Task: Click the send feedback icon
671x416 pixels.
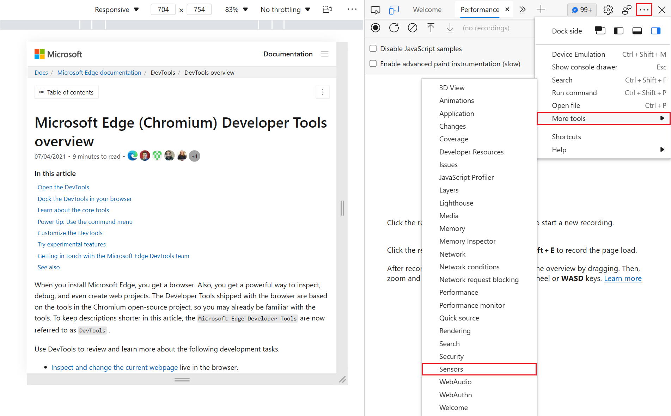Action: point(627,10)
